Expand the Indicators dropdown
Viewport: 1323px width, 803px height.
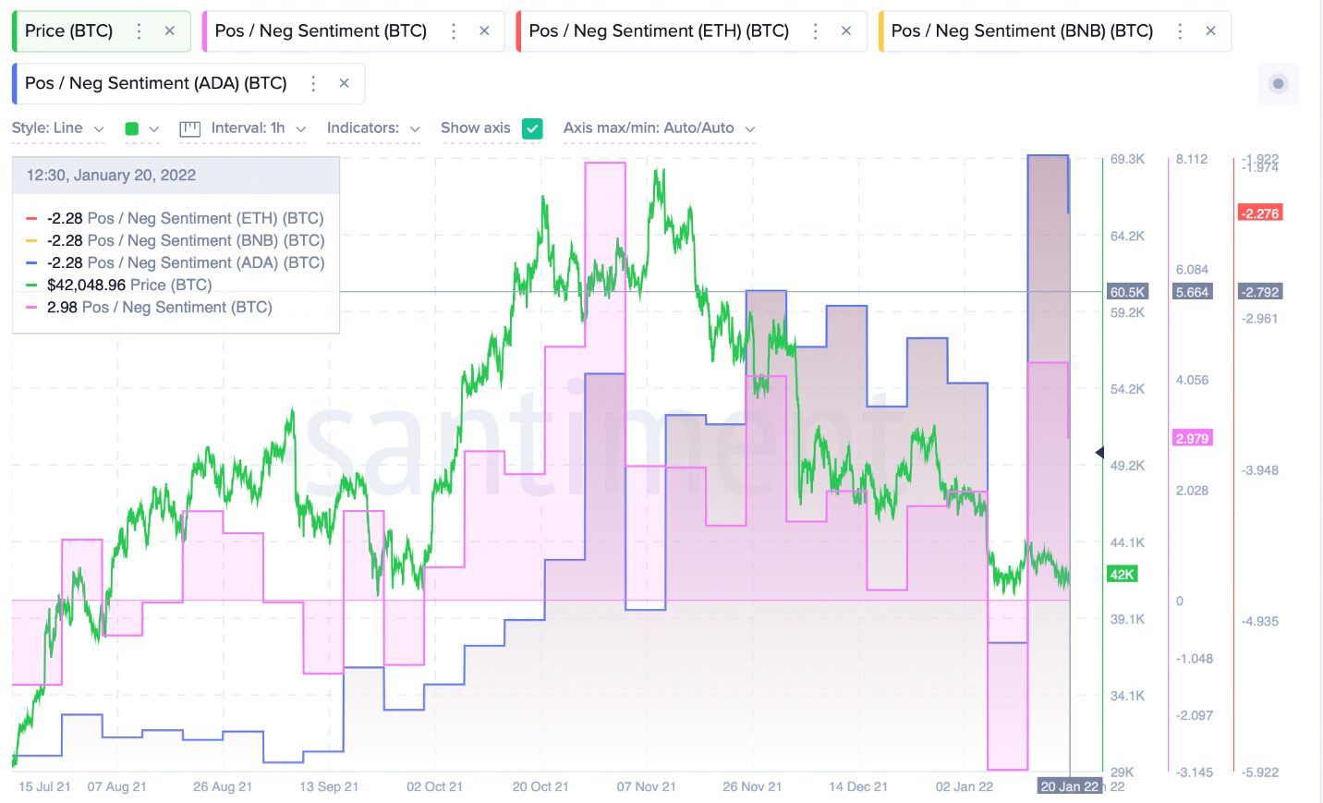pyautogui.click(x=373, y=128)
